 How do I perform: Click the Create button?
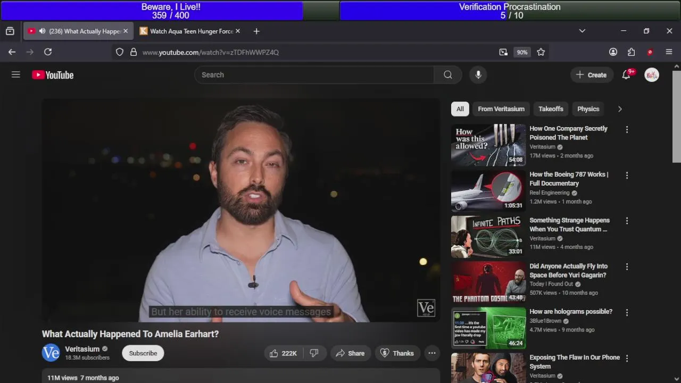coord(591,75)
